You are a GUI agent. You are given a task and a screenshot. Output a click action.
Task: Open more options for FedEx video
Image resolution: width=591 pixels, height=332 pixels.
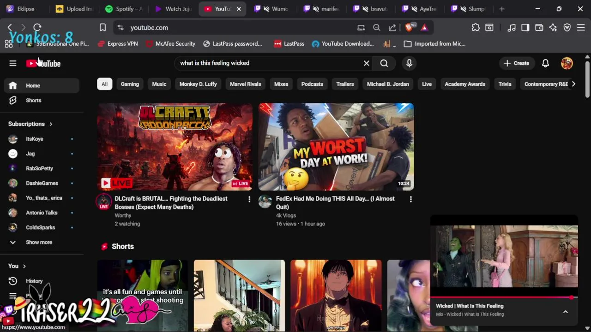pos(410,199)
